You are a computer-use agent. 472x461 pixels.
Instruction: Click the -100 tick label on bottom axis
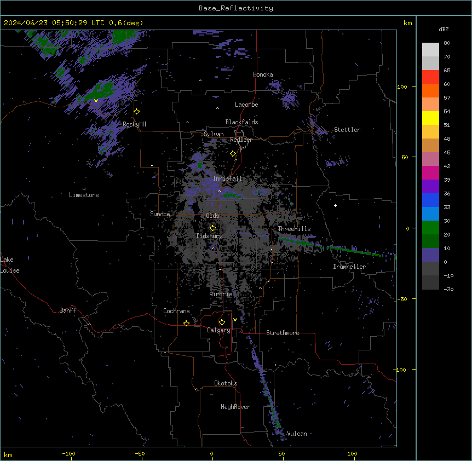68,453
